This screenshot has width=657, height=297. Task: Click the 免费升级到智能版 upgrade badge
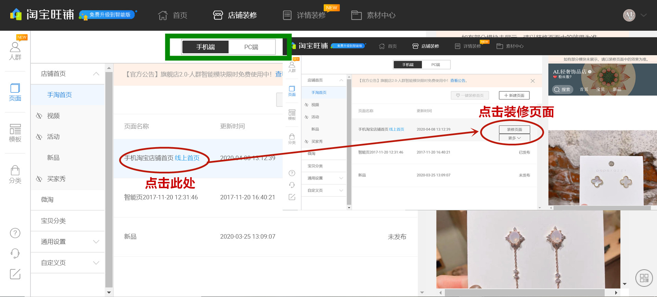point(108,15)
